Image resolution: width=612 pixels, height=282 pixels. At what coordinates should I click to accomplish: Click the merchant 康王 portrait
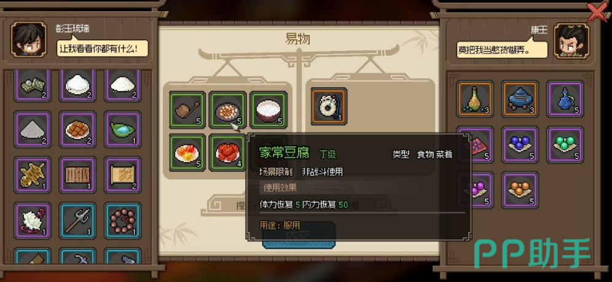coord(571,41)
